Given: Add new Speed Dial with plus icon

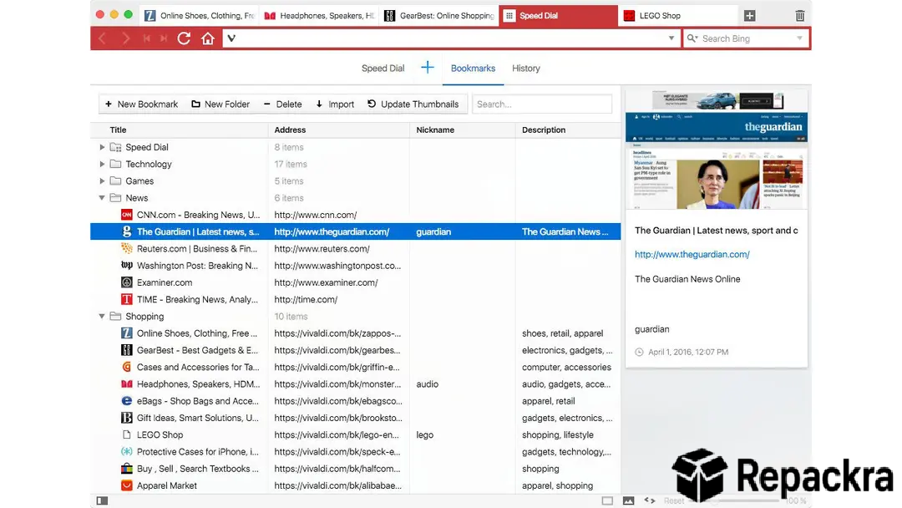Looking at the screenshot, I should pyautogui.click(x=427, y=68).
